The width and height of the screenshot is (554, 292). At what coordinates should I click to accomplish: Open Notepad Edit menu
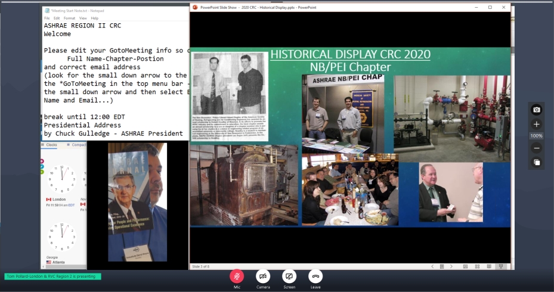(x=57, y=18)
